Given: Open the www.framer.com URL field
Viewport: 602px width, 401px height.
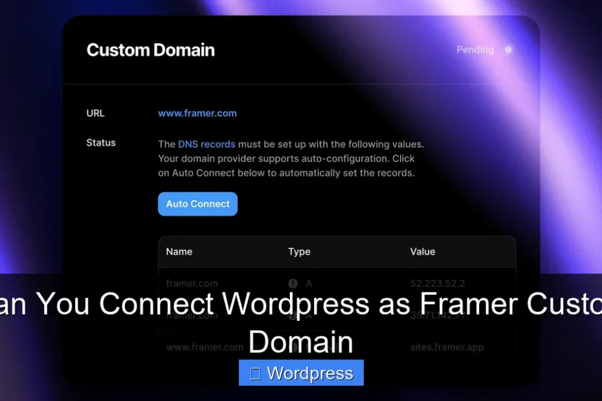Looking at the screenshot, I should pos(197,113).
